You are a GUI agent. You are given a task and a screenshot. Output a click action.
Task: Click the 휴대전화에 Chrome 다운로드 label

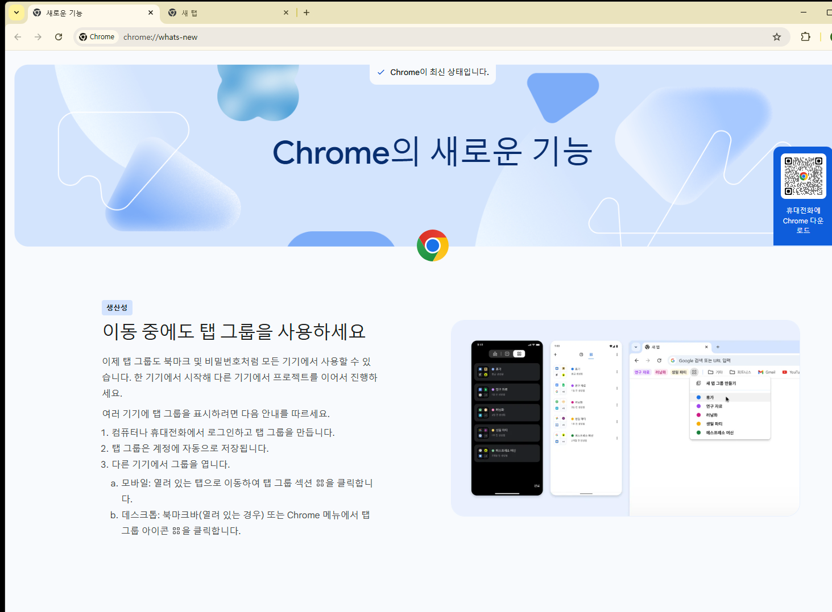803,220
